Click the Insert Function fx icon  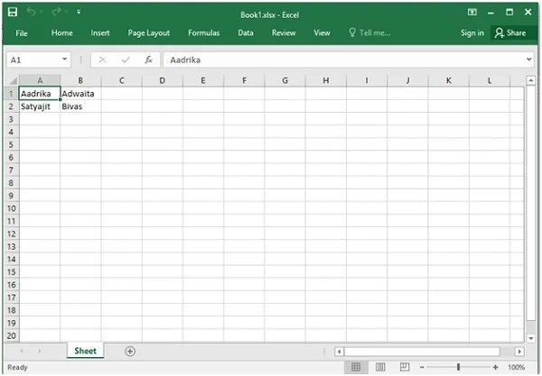149,60
